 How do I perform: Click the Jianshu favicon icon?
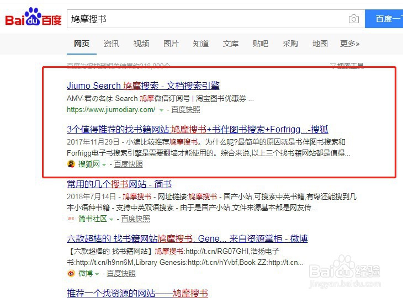point(71,219)
